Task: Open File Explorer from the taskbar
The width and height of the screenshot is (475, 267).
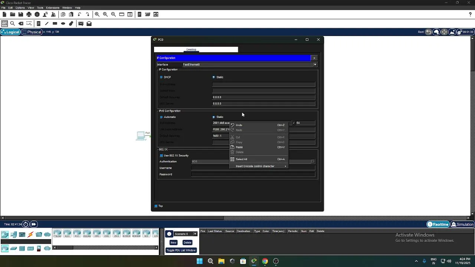Action: [221, 261]
